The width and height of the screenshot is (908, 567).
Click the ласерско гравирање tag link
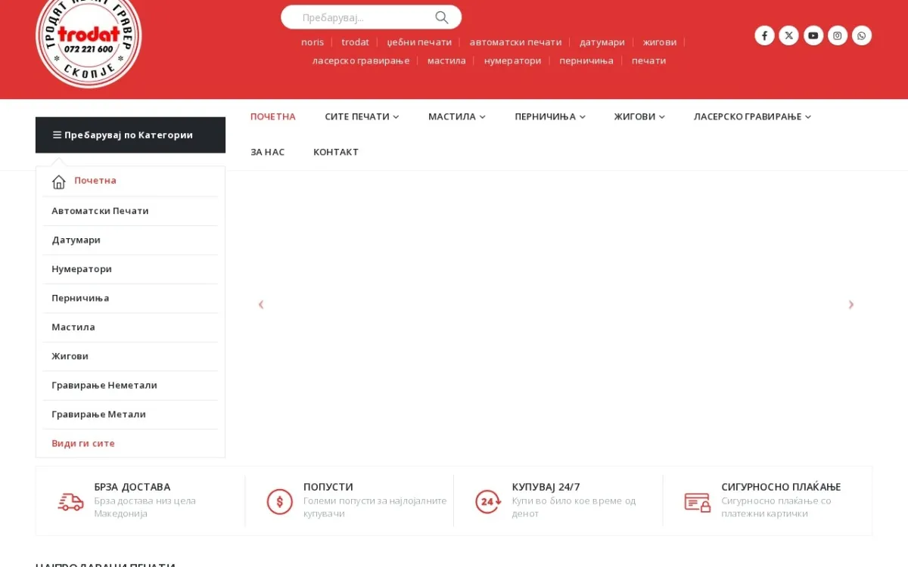361,60
